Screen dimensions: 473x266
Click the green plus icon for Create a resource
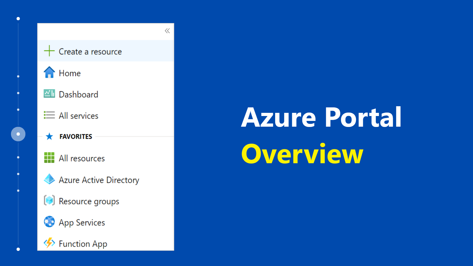point(49,51)
